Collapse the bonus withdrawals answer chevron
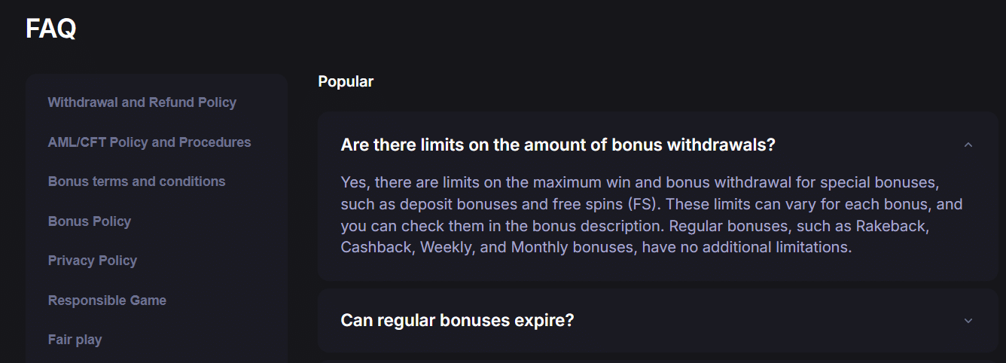This screenshot has width=1006, height=363. [x=968, y=145]
